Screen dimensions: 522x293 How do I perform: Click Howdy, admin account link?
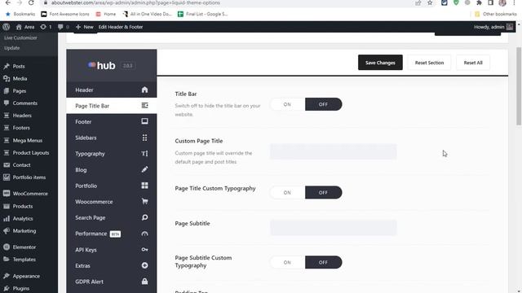(x=493, y=27)
